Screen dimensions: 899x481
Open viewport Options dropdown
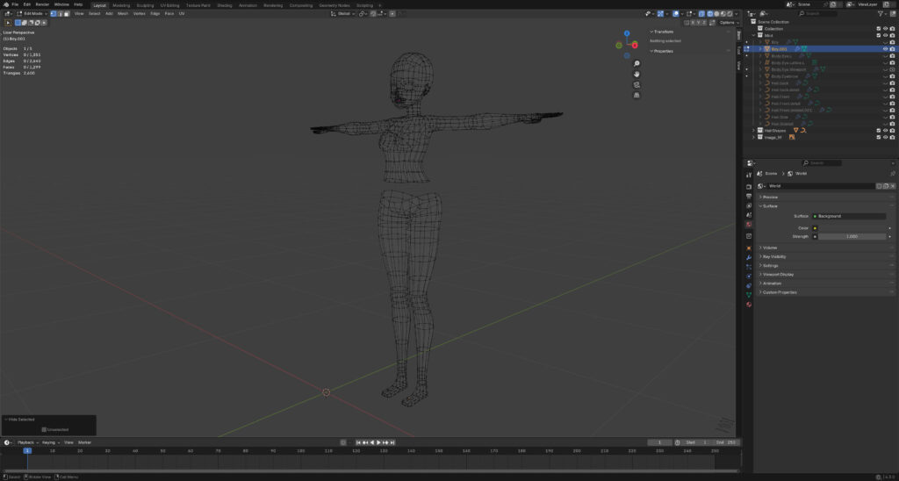click(x=729, y=22)
